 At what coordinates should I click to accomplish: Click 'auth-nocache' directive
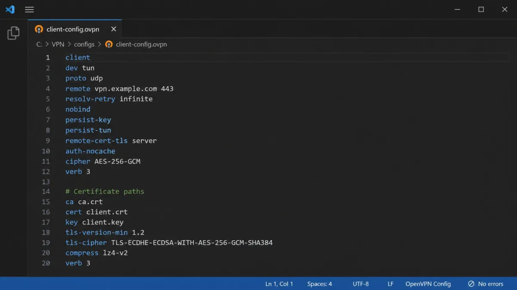pos(90,151)
